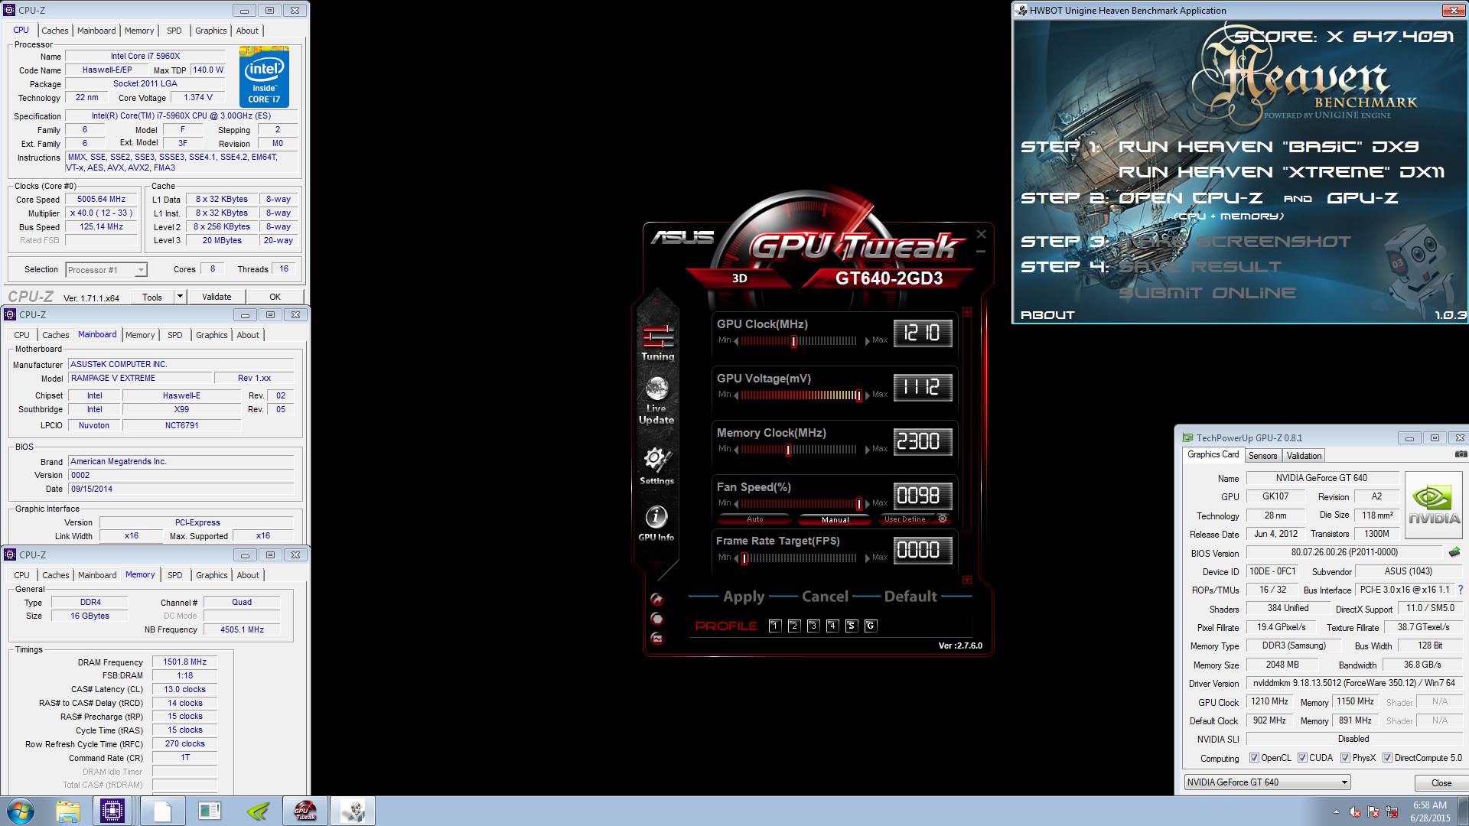
Task: Open GPU Tweak Settings
Action: pyautogui.click(x=656, y=466)
